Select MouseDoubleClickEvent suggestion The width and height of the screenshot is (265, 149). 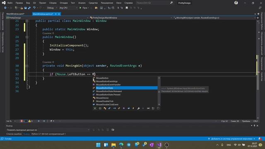(125, 105)
